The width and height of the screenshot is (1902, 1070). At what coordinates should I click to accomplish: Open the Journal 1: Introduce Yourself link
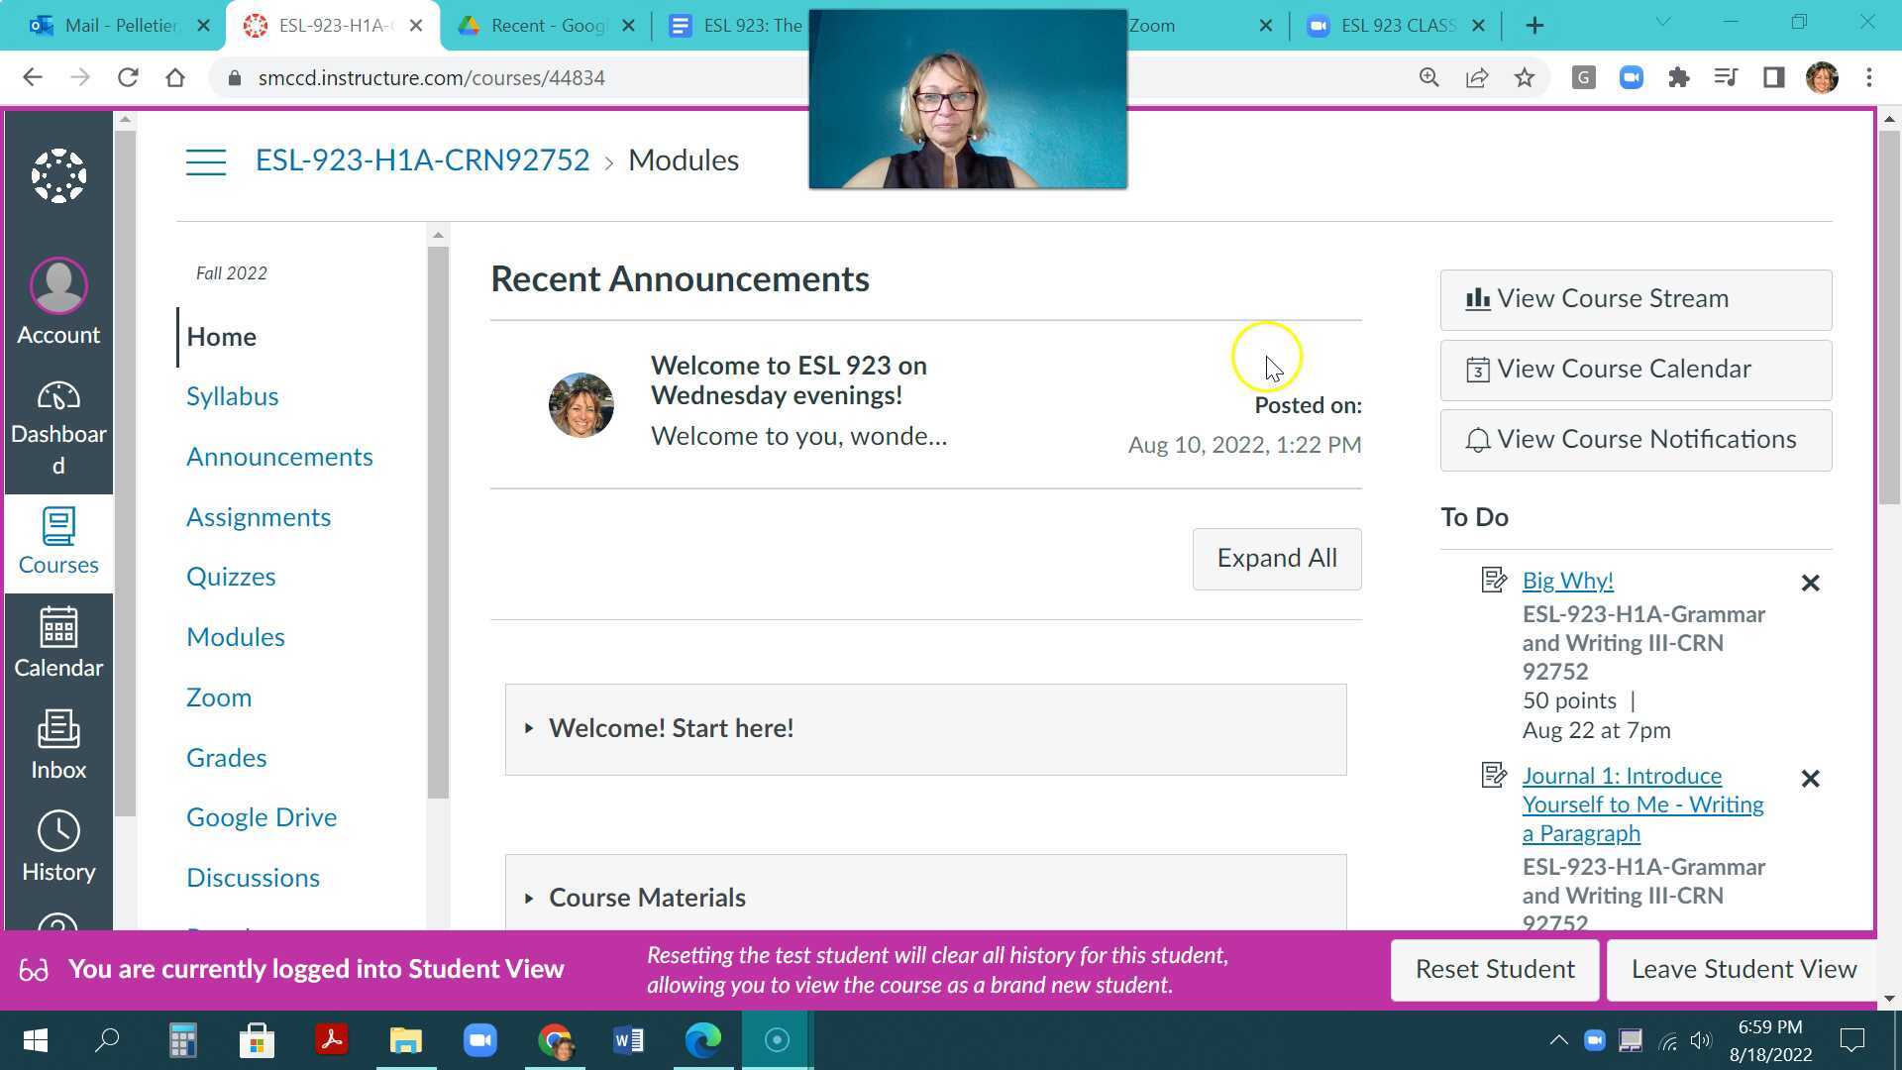1641,803
